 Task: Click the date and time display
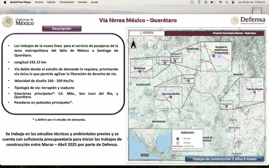click(x=251, y=2)
